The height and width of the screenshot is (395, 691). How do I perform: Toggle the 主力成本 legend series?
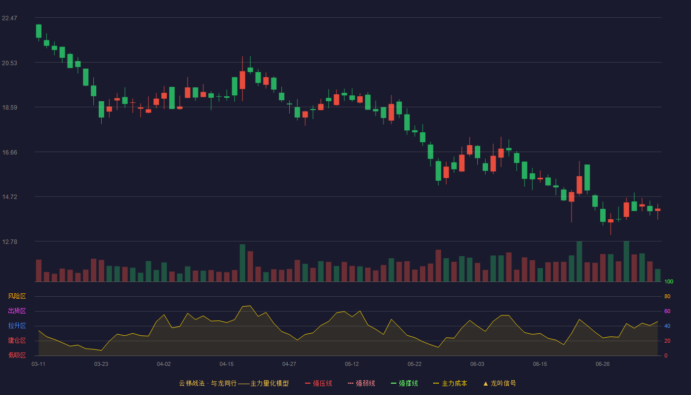(x=450, y=383)
